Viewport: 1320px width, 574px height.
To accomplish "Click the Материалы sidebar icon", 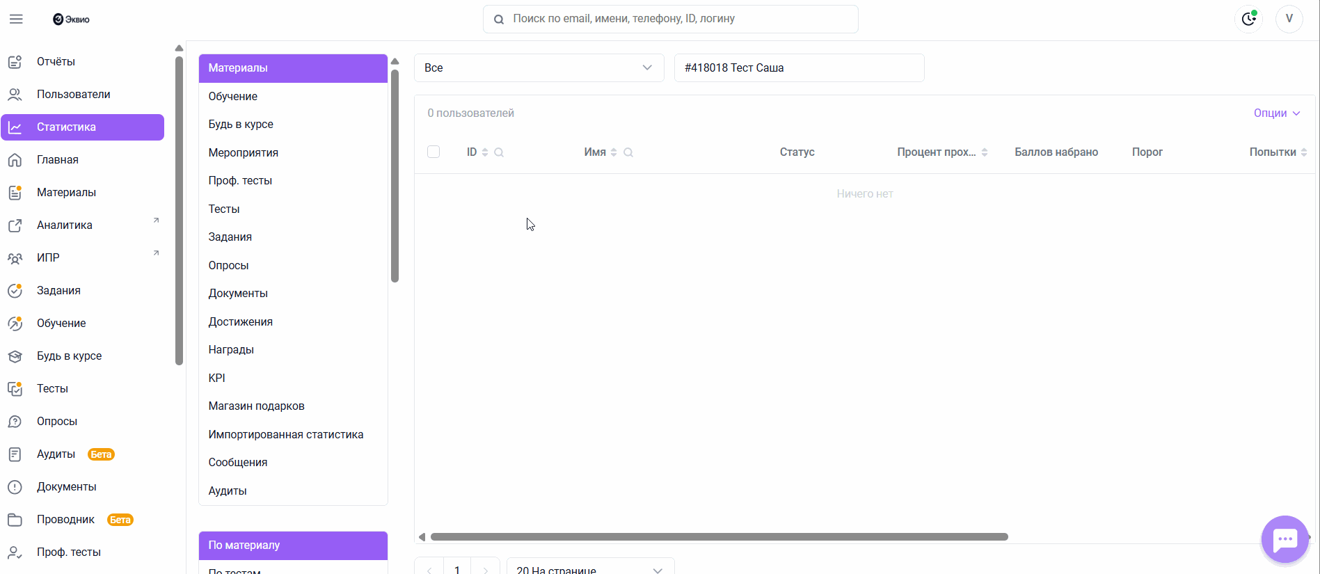I will pyautogui.click(x=15, y=193).
